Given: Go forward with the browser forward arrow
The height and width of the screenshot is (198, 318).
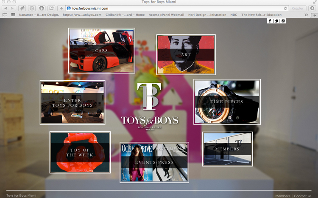Looking at the screenshot, I should pos(12,8).
